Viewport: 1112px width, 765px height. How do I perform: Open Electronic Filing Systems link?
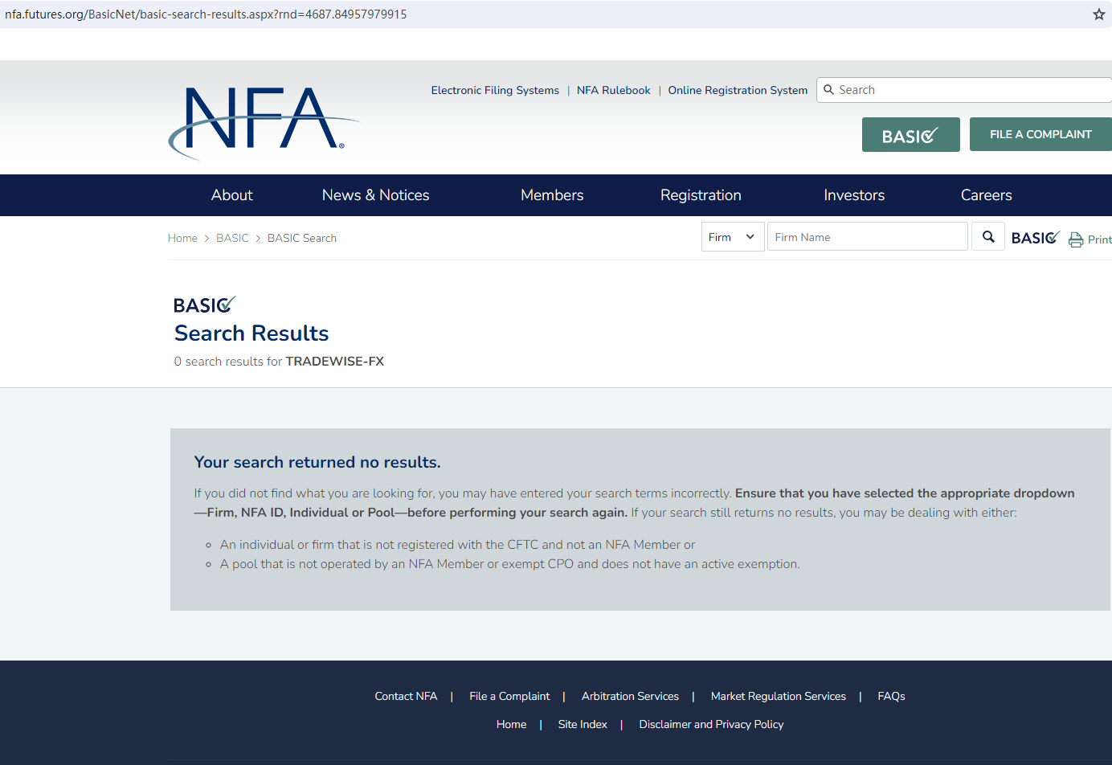(495, 90)
